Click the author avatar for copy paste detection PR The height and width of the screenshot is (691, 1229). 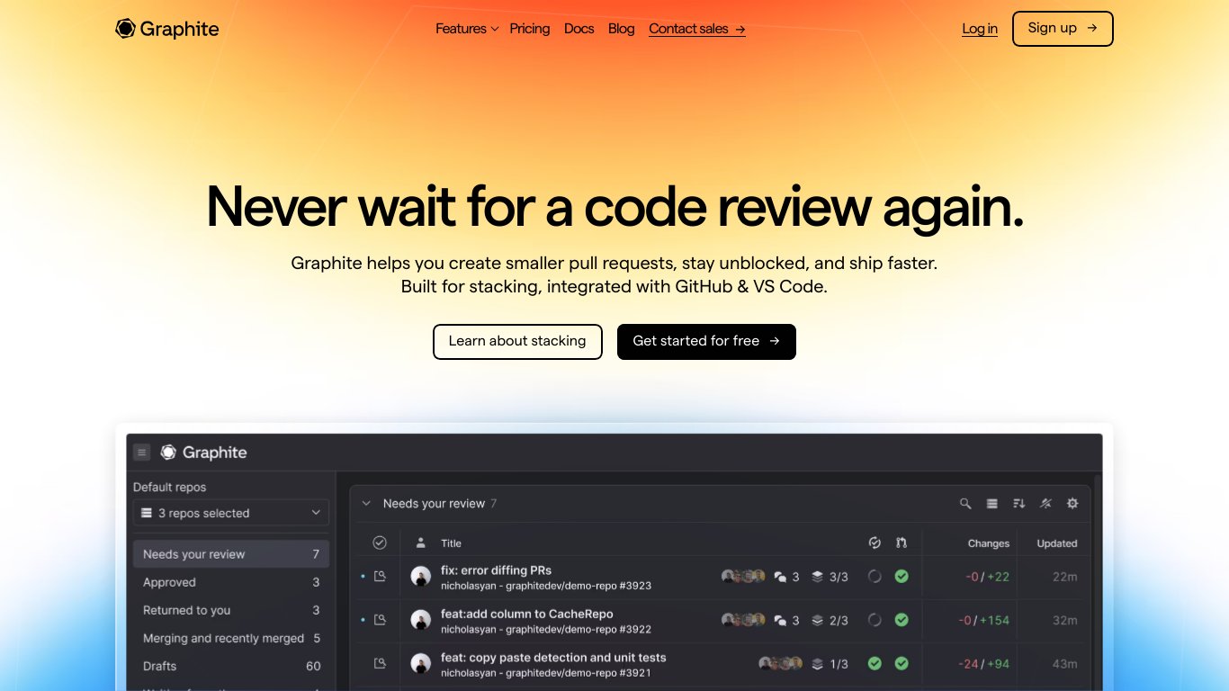click(x=420, y=663)
